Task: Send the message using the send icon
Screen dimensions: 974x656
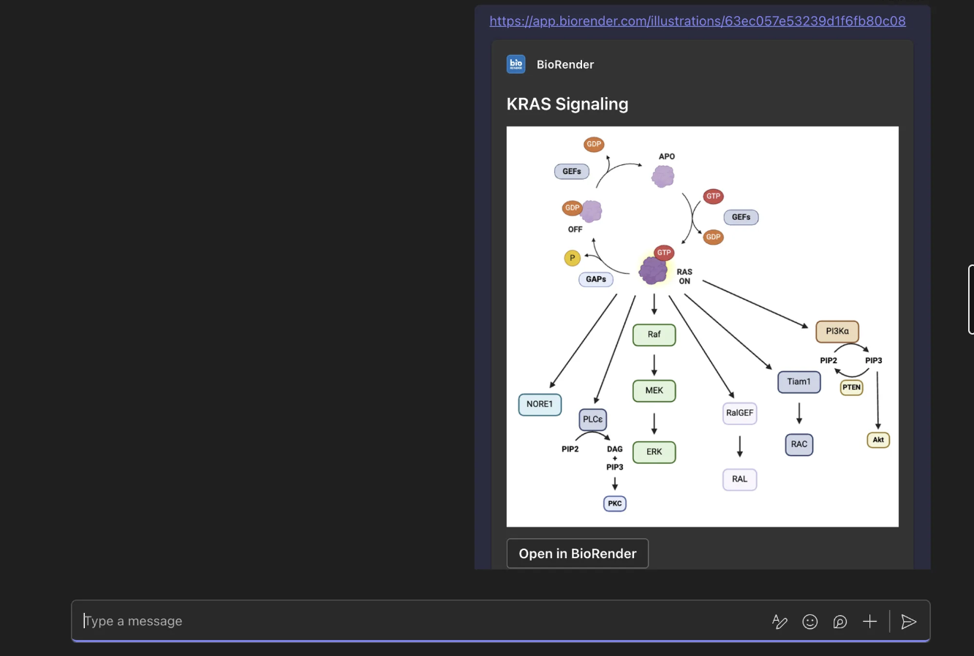Action: [x=908, y=621]
